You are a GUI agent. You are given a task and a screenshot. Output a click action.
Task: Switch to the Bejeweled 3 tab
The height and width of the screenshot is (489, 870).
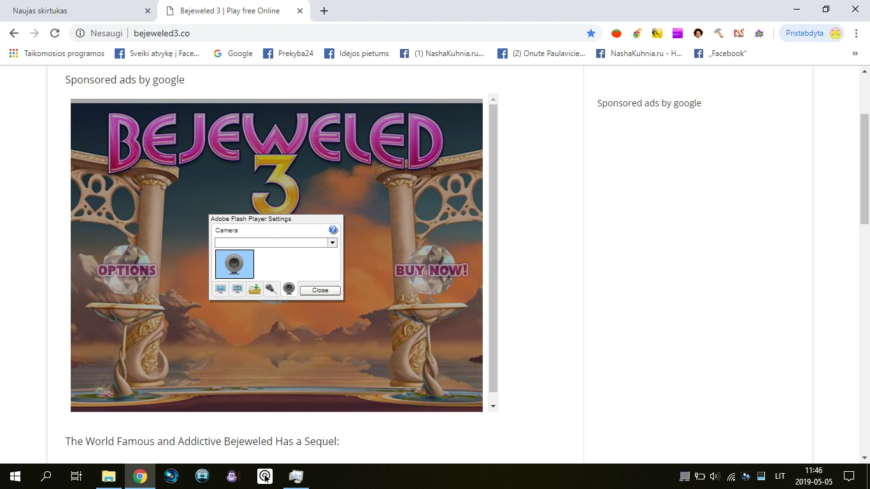(229, 10)
